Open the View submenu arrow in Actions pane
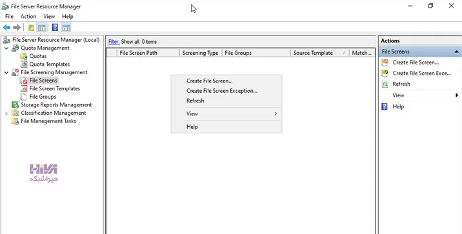The image size is (462, 234). click(x=457, y=95)
